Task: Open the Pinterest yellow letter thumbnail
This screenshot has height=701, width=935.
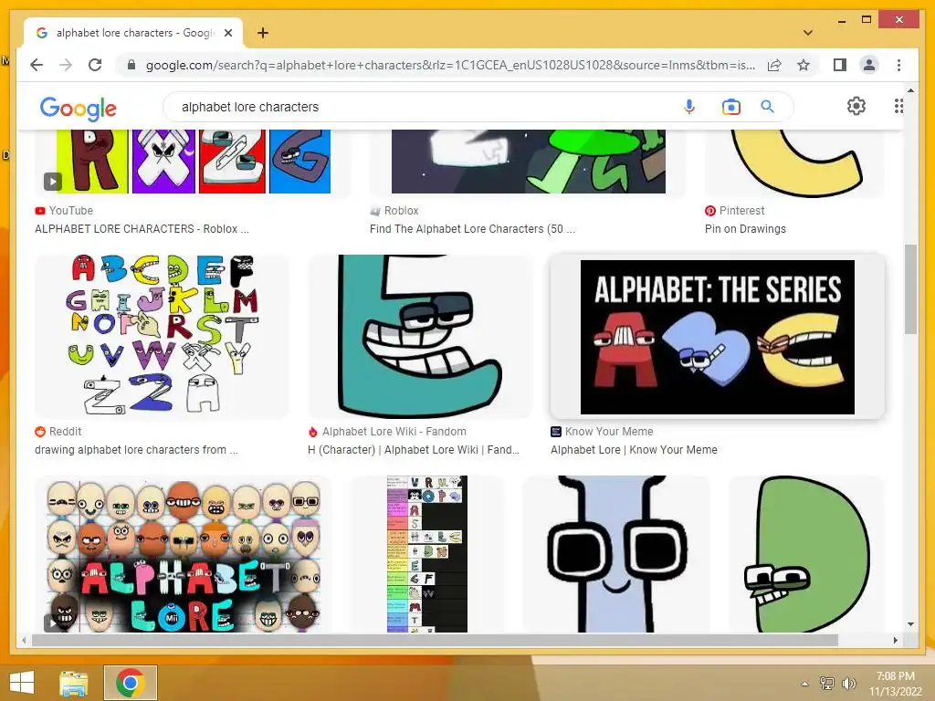Action: [794, 162]
